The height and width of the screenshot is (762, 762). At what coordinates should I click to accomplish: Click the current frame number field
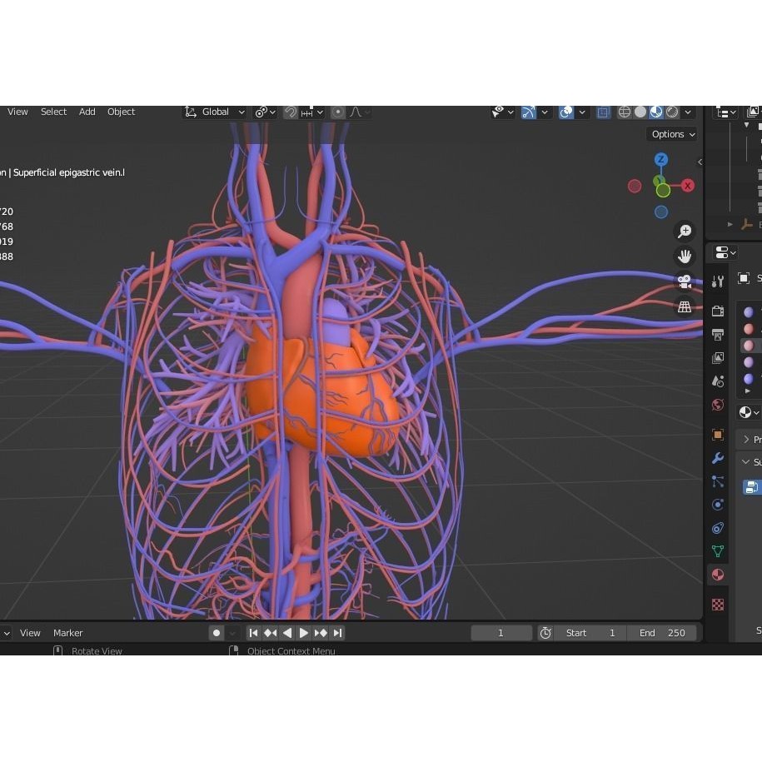coord(501,633)
